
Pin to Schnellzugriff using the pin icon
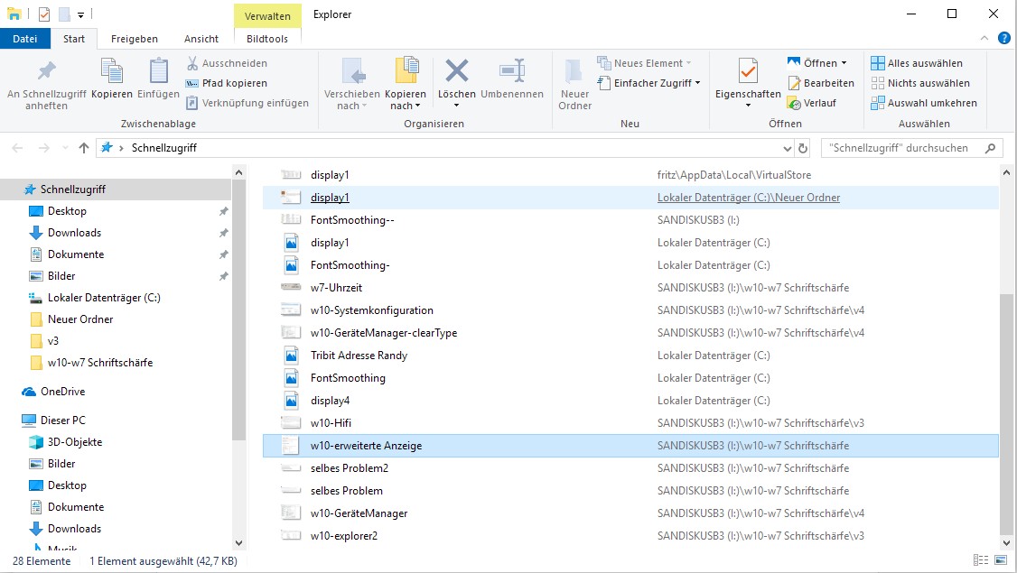click(x=47, y=71)
